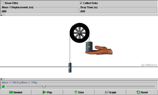Screen dimensions: 158x95
Task: Click the Drop Time value field
Action: [118, 11]
